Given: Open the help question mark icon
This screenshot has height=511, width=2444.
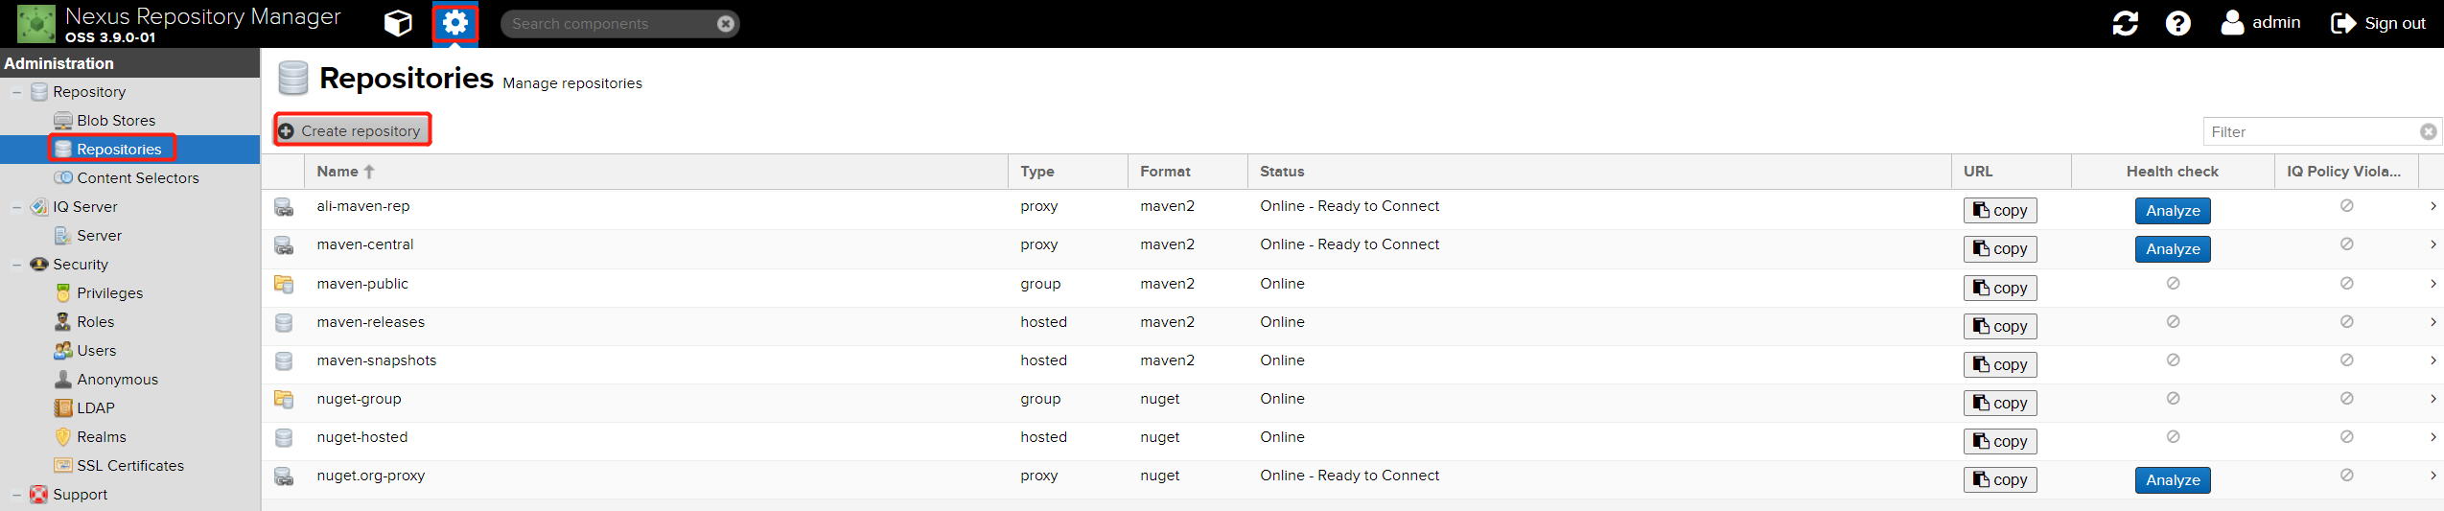Looking at the screenshot, I should click(x=2177, y=23).
